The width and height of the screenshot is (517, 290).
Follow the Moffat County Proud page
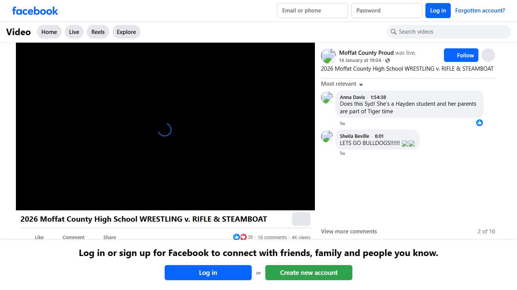pos(461,55)
